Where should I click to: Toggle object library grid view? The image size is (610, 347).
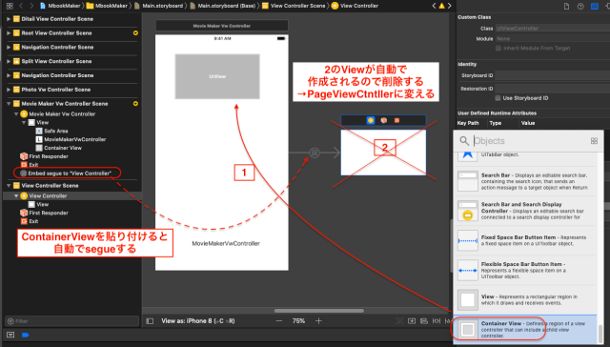tap(594, 141)
